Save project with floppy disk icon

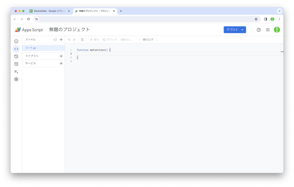[82, 40]
